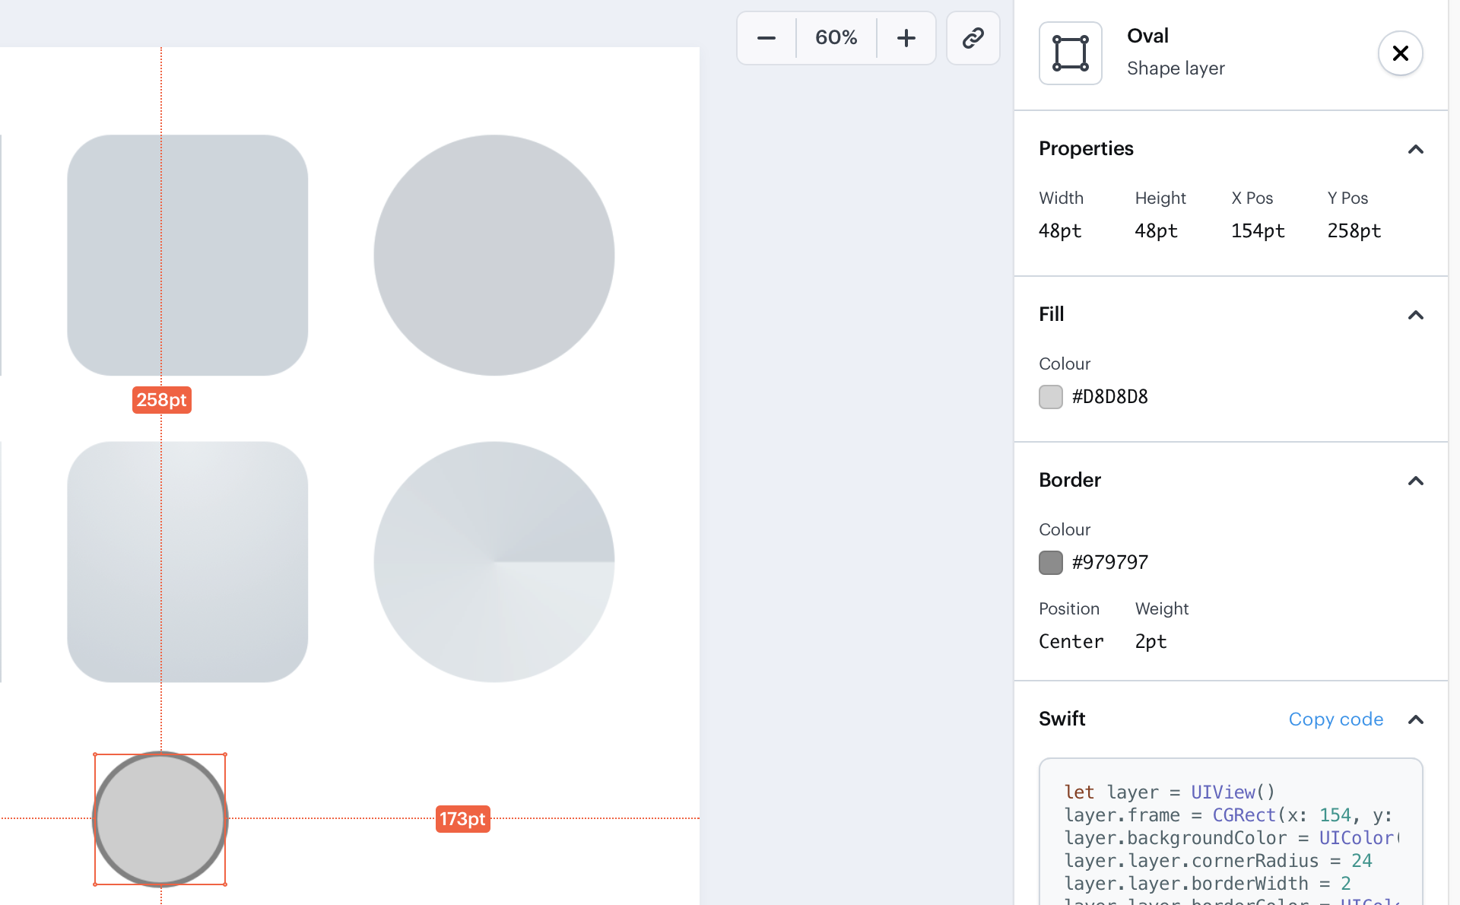This screenshot has width=1460, height=905.
Task: Click the zoom in plus icon
Action: click(906, 38)
